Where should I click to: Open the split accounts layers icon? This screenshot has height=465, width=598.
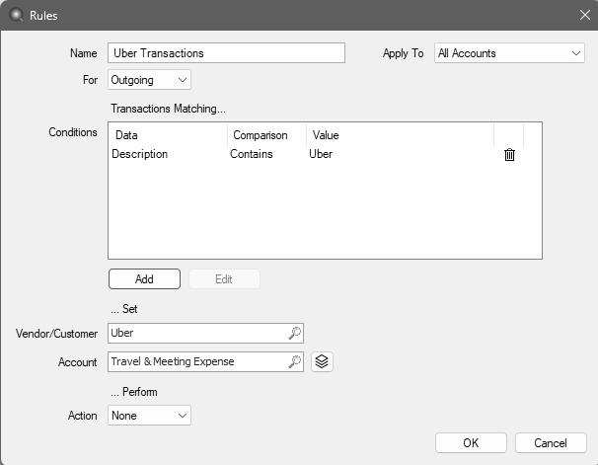(x=322, y=362)
